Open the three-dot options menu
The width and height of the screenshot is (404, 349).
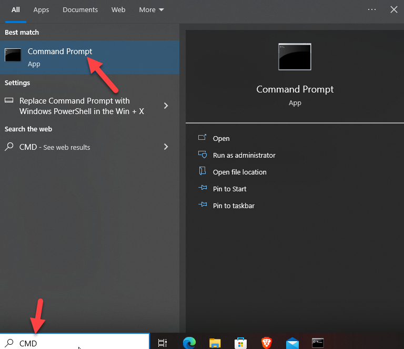372,9
